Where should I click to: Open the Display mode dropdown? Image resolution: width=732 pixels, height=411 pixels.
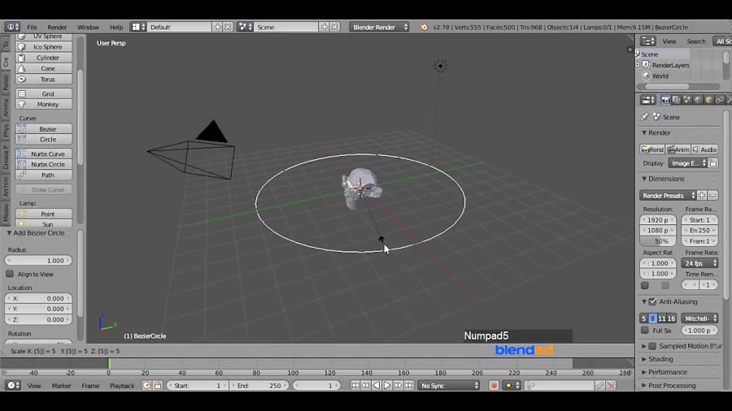click(x=689, y=163)
